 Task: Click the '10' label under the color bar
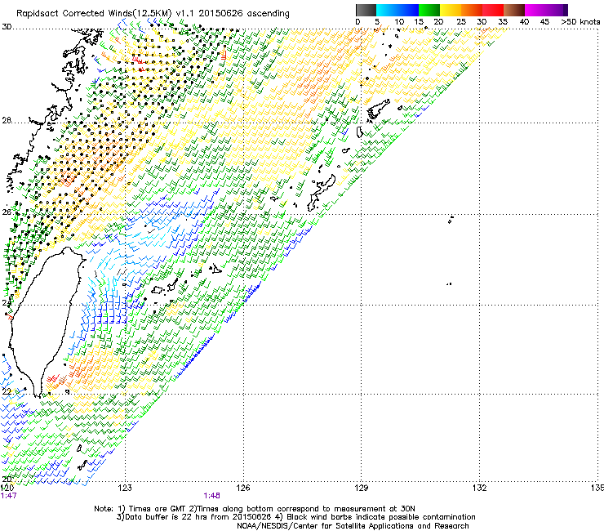[x=399, y=22]
